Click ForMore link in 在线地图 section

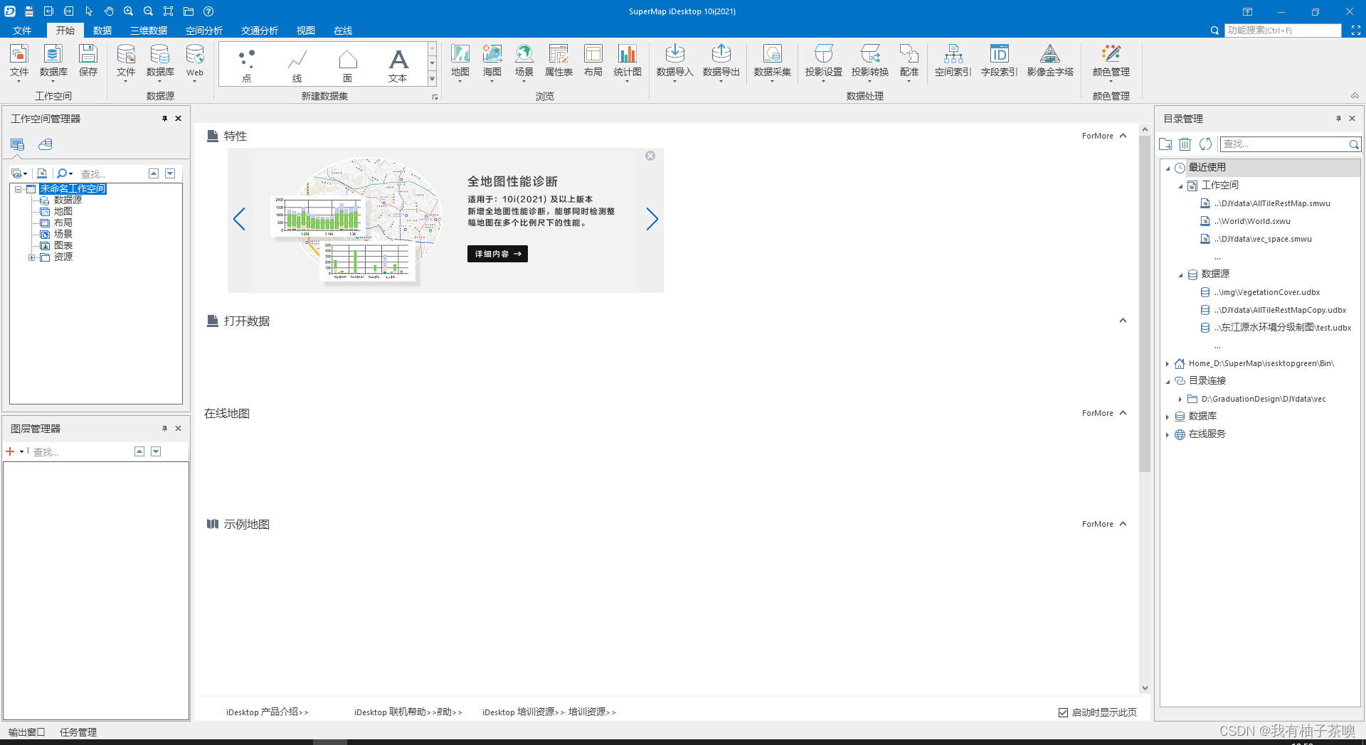click(x=1098, y=413)
